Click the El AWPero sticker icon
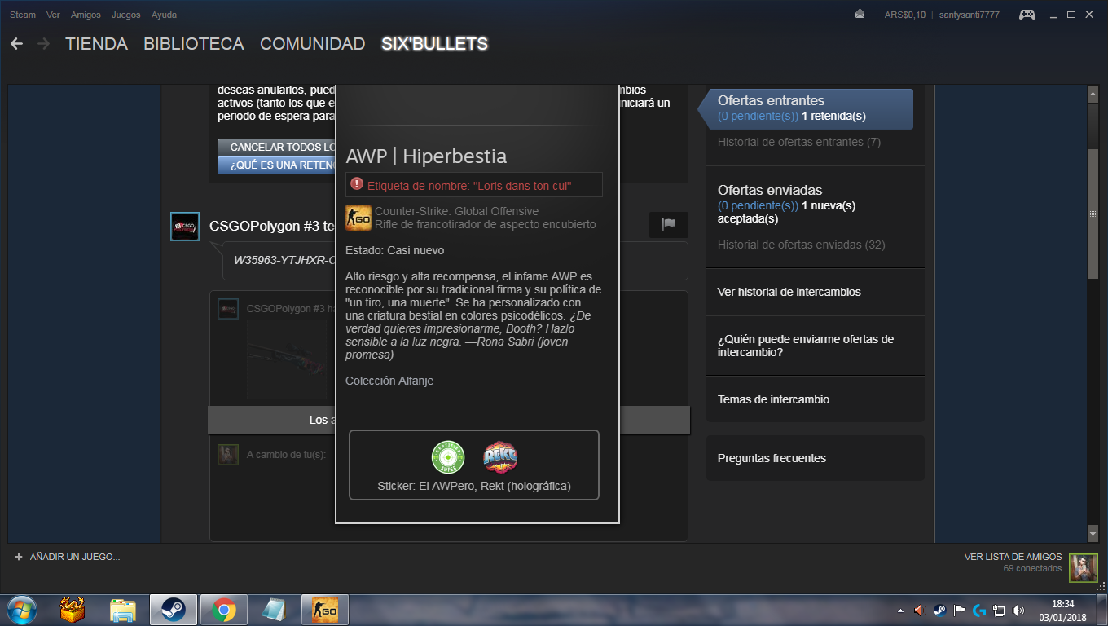The width and height of the screenshot is (1108, 626). (x=448, y=457)
